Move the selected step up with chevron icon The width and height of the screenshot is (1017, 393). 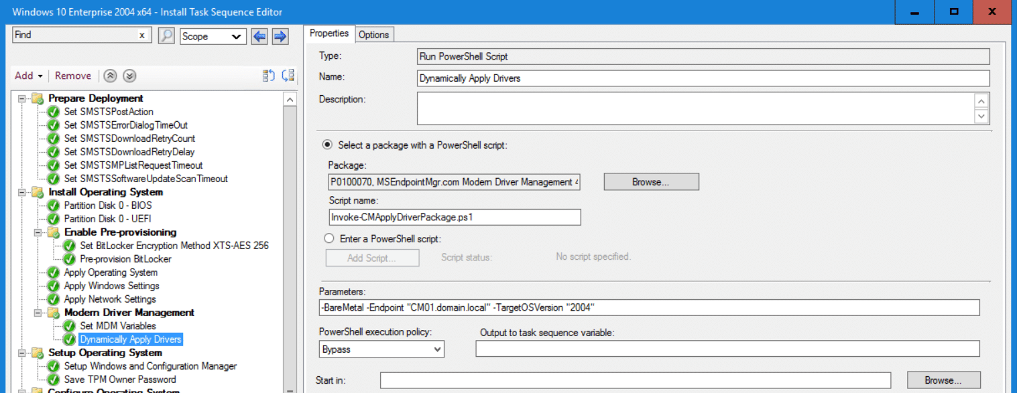point(110,76)
